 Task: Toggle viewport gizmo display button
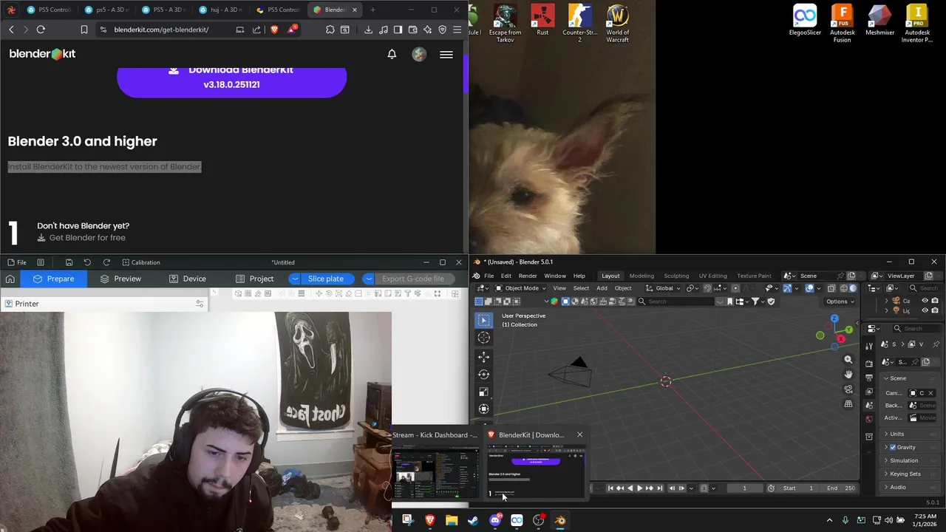pyautogui.click(x=787, y=288)
